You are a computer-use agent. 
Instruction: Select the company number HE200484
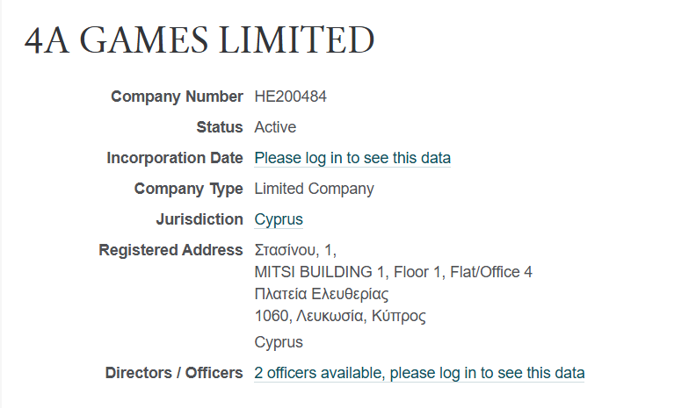click(x=290, y=97)
